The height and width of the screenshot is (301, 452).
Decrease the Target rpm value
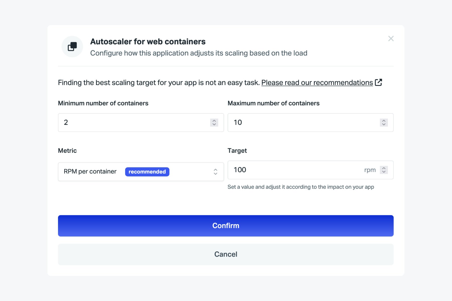click(384, 172)
